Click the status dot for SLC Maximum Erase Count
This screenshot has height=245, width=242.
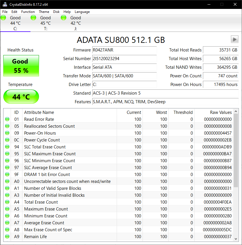click(7, 154)
